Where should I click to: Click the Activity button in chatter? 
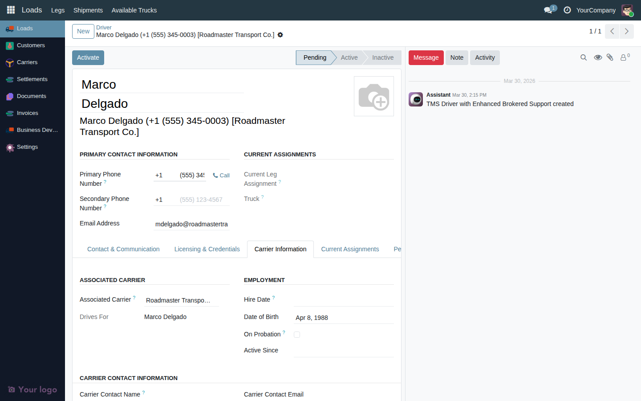pyautogui.click(x=485, y=57)
